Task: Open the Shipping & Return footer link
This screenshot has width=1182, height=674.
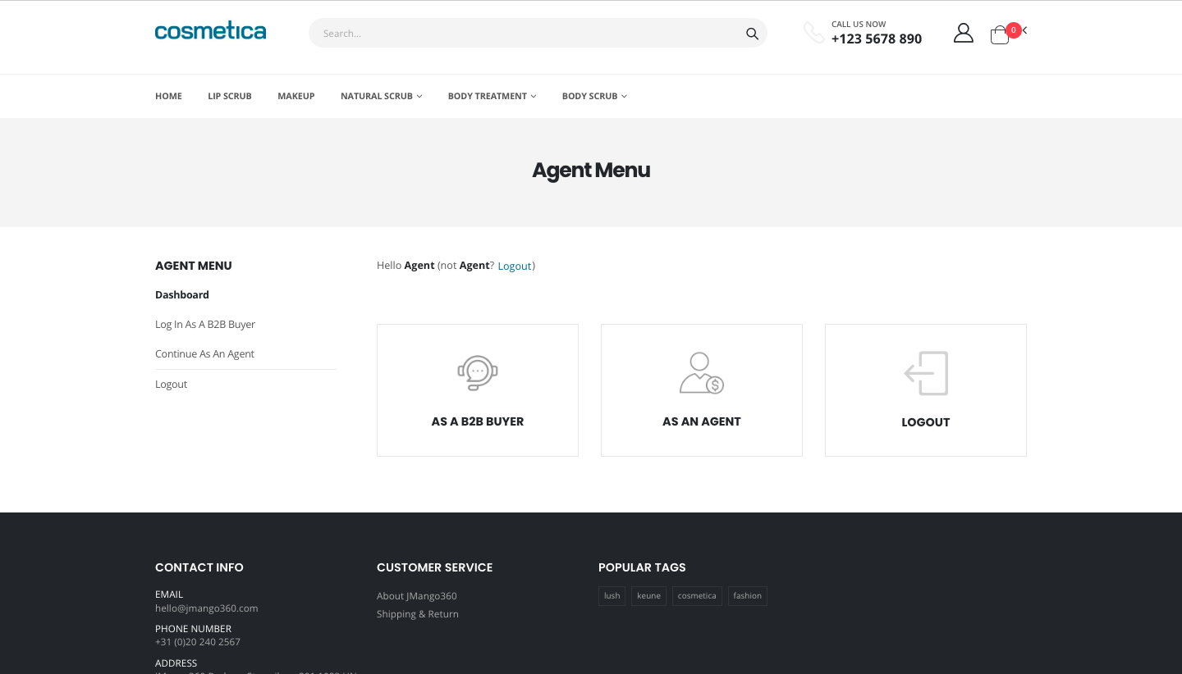Action: coord(417,614)
